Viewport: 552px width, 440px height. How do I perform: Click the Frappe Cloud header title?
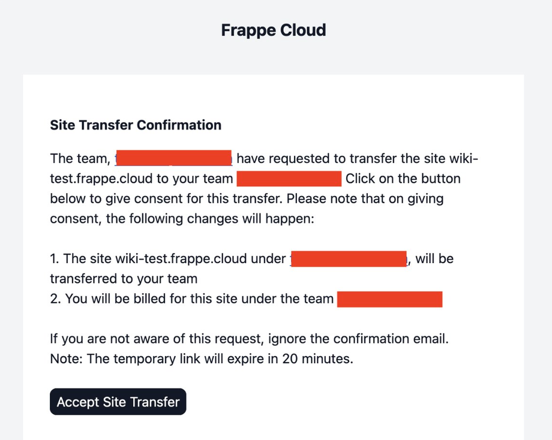click(x=274, y=30)
